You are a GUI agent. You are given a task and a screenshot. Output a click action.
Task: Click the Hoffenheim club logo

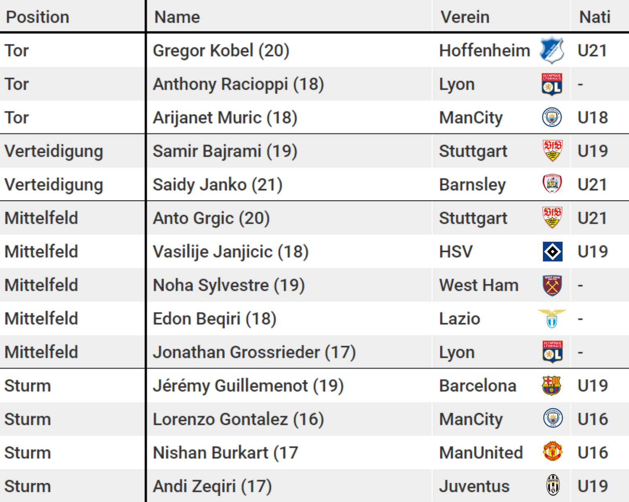(552, 50)
